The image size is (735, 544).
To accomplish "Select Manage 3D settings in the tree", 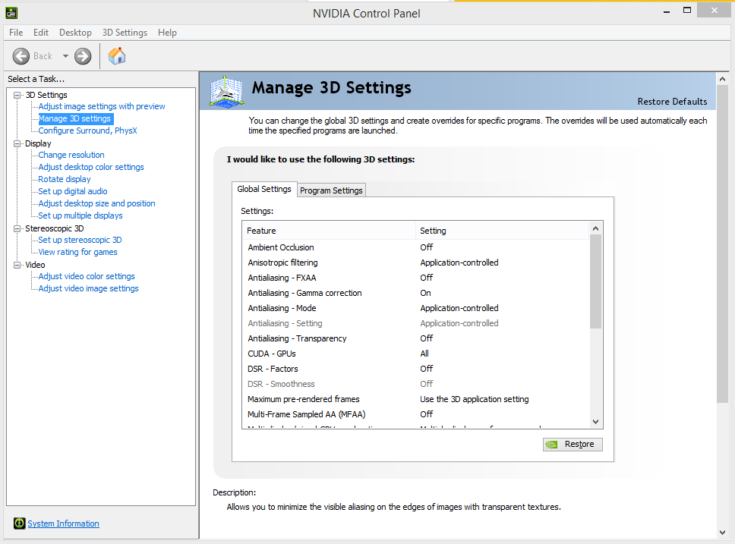I will click(74, 118).
